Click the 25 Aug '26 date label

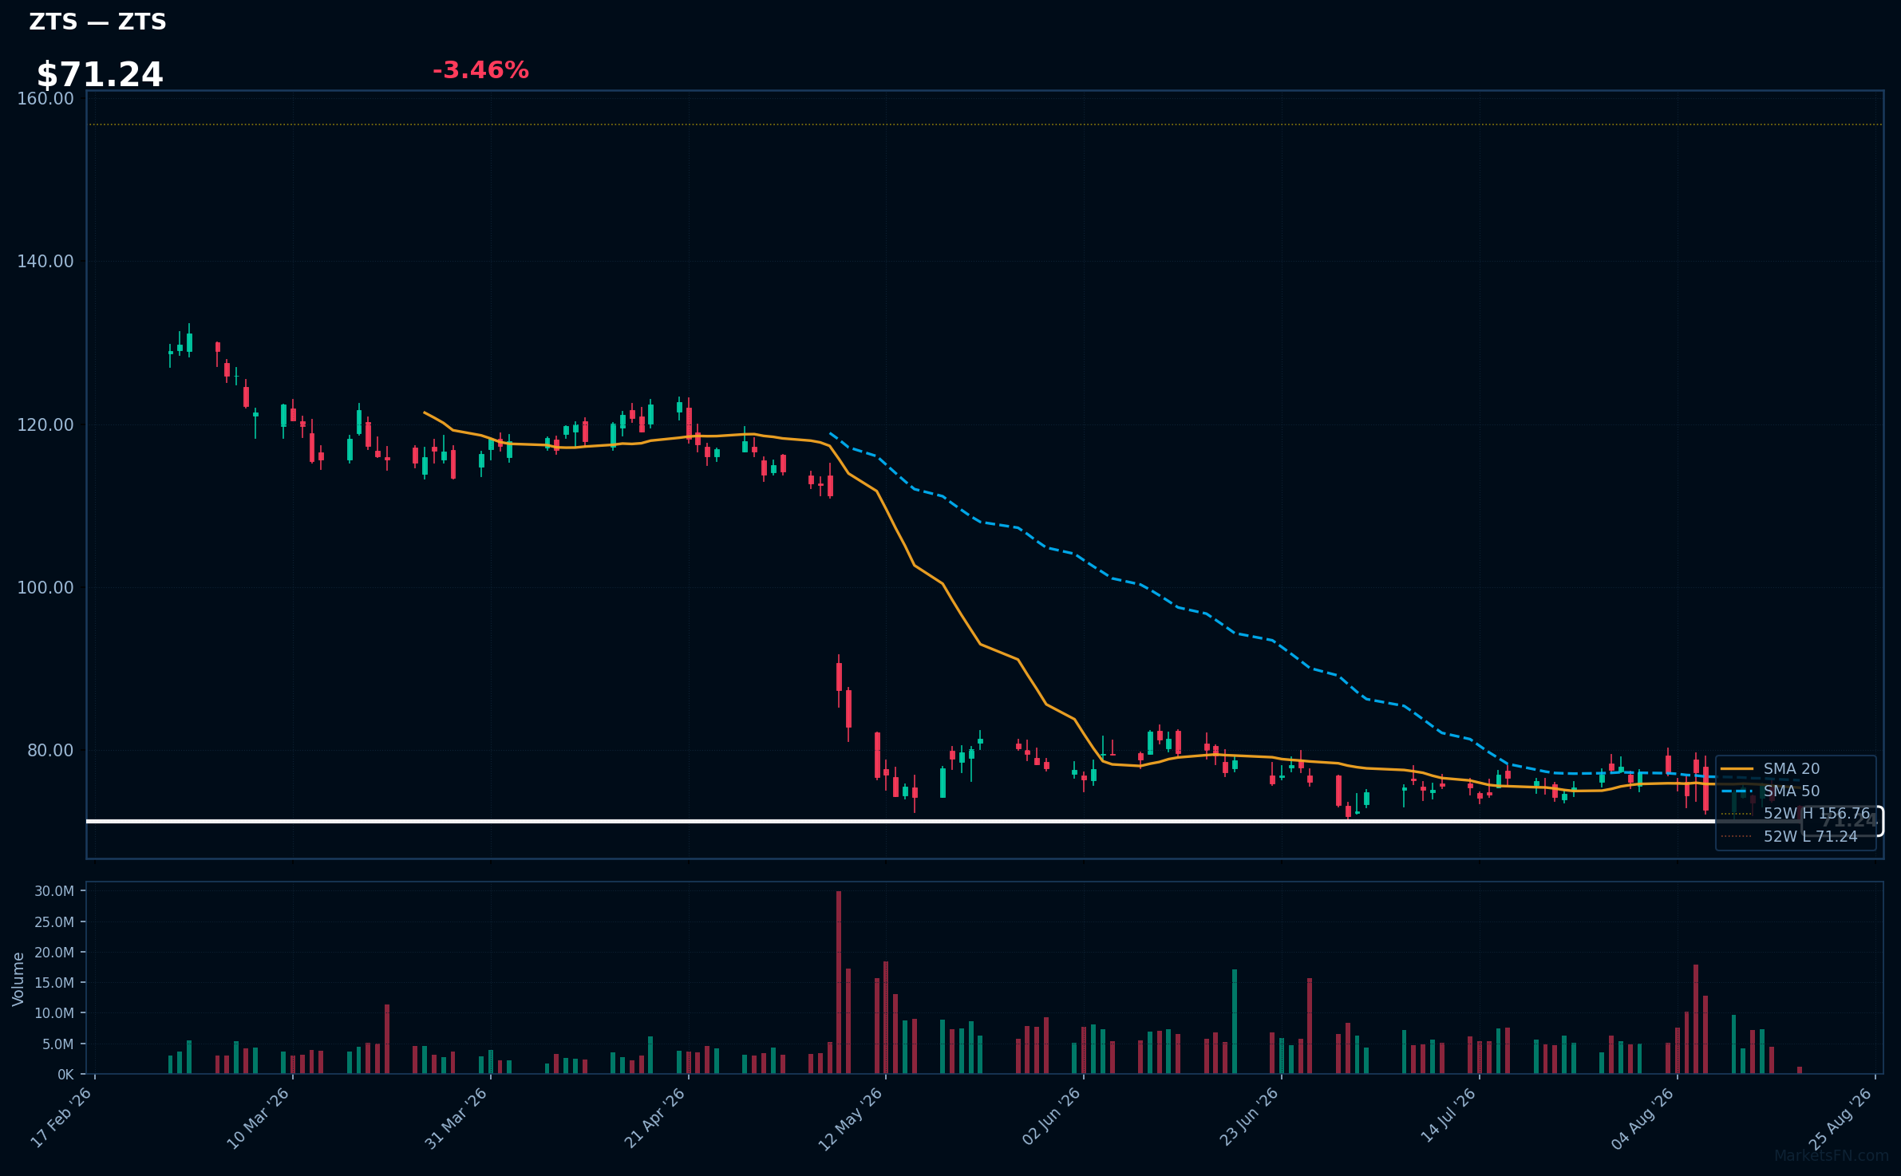[x=1841, y=1119]
